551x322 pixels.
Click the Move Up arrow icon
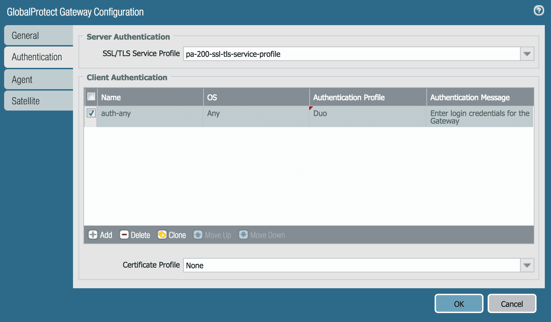click(x=198, y=235)
